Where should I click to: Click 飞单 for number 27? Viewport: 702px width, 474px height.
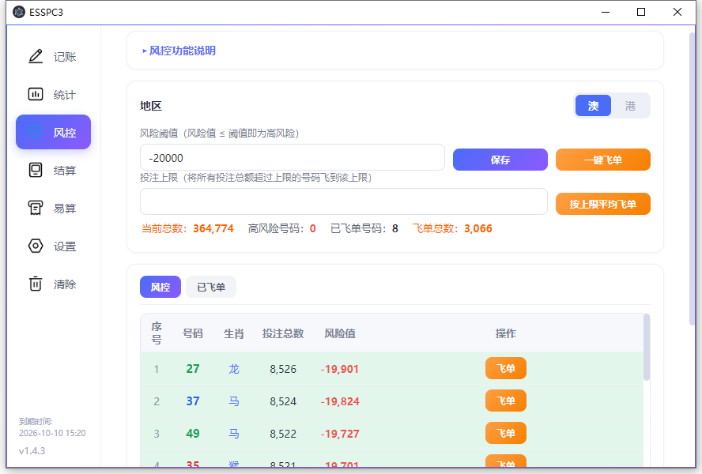pyautogui.click(x=505, y=368)
